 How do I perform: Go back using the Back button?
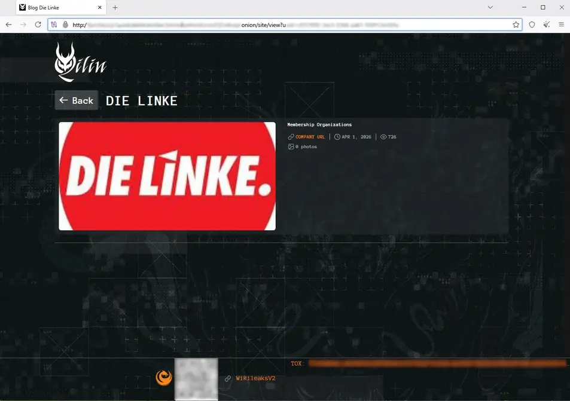(77, 100)
